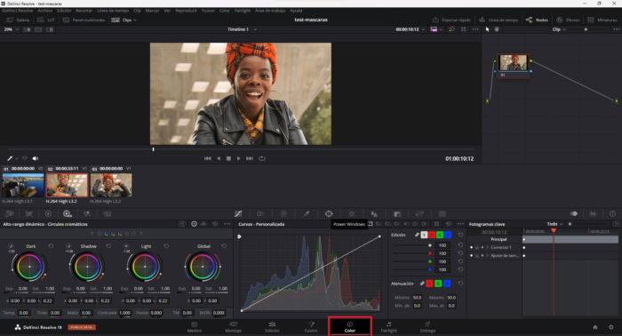Switch to the Edición page tab

pos(272,327)
